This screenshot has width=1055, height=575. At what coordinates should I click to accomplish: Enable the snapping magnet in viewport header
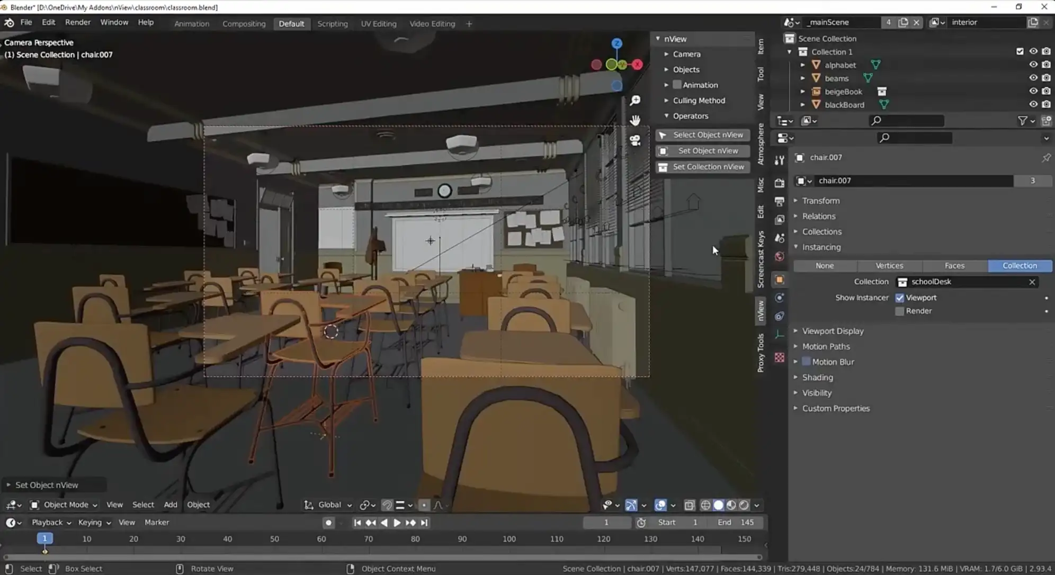(x=387, y=505)
